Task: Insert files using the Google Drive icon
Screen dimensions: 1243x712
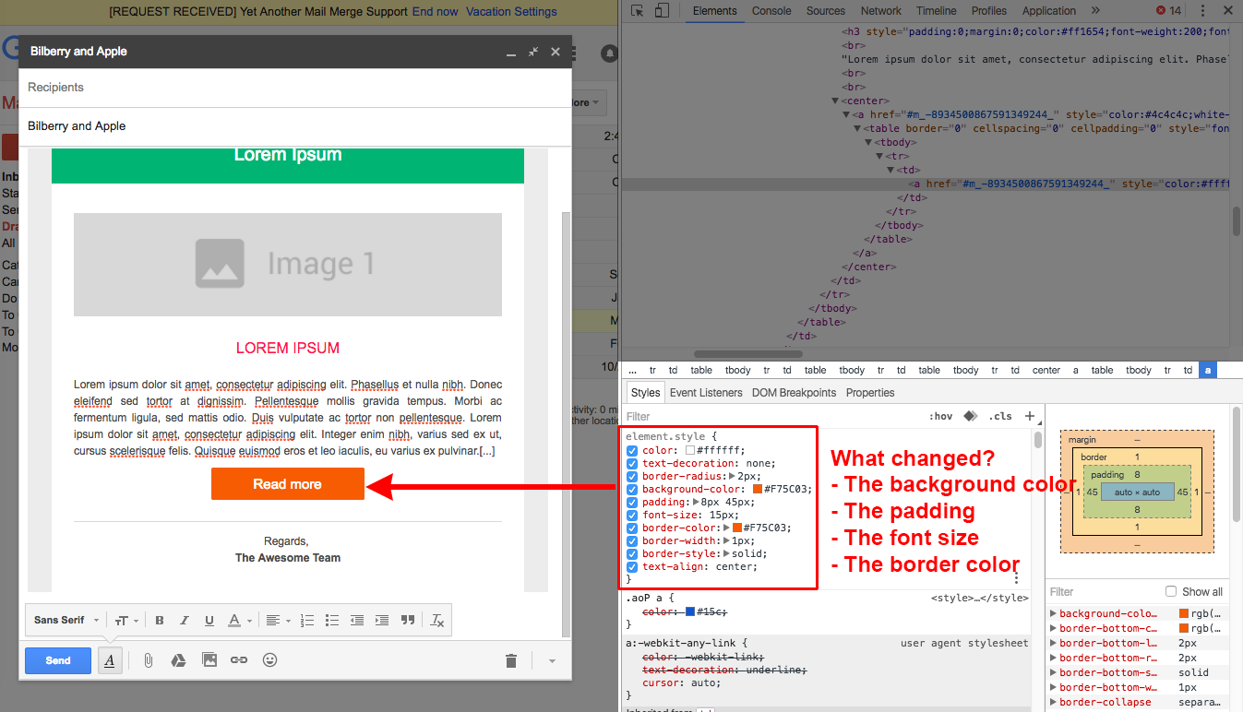Action: [178, 660]
